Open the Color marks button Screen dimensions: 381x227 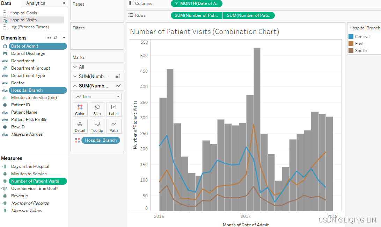pyautogui.click(x=80, y=109)
